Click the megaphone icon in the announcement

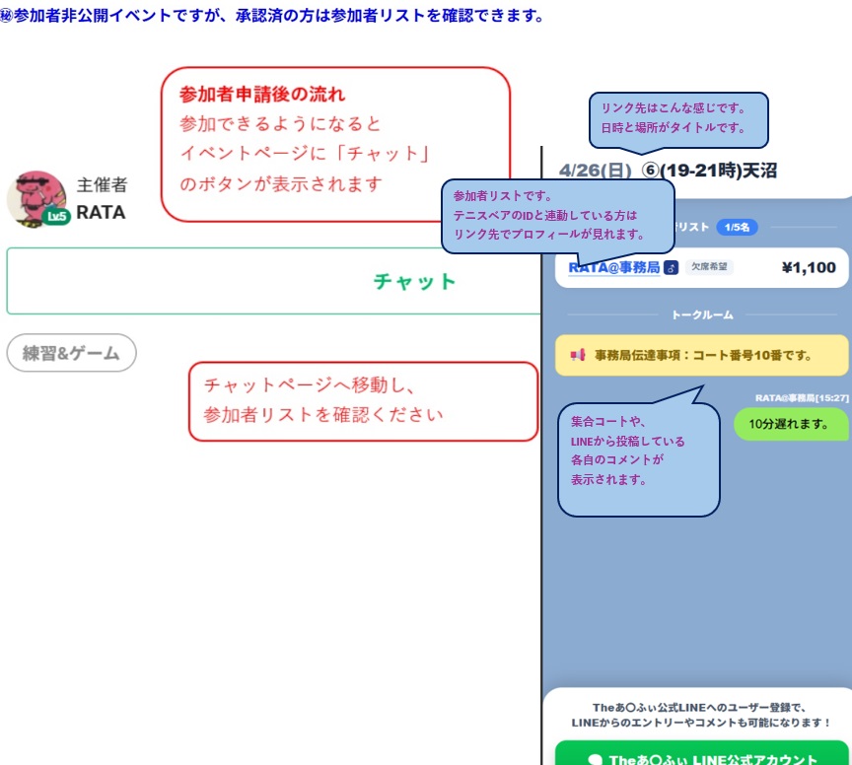578,355
